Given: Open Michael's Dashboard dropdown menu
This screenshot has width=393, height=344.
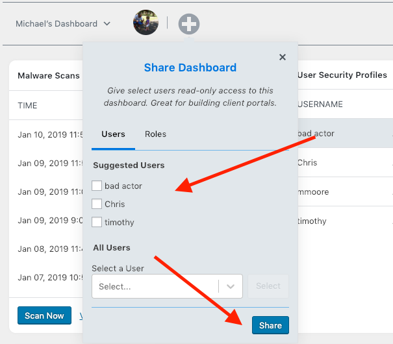Looking at the screenshot, I should (x=63, y=24).
